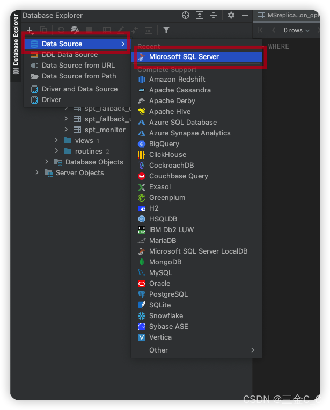The width and height of the screenshot is (330, 410).
Task: Expand the routines folder
Action: pyautogui.click(x=56, y=151)
